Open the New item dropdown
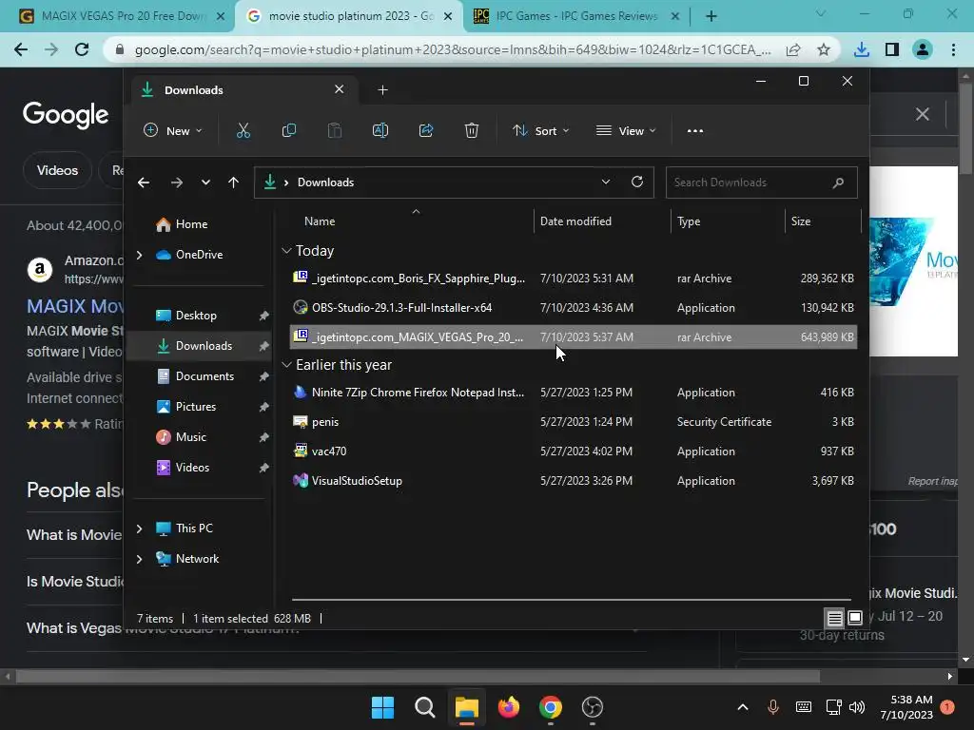 (x=173, y=131)
